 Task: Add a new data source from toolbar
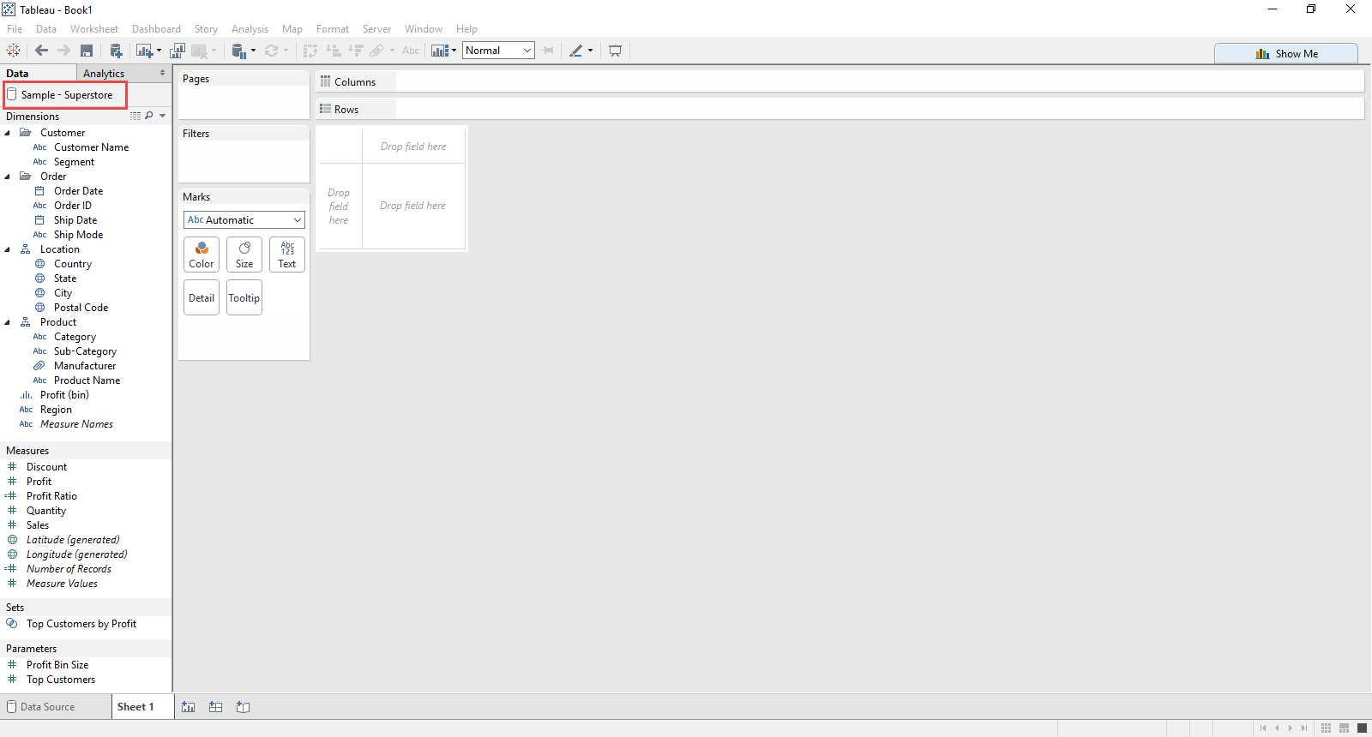click(x=116, y=51)
